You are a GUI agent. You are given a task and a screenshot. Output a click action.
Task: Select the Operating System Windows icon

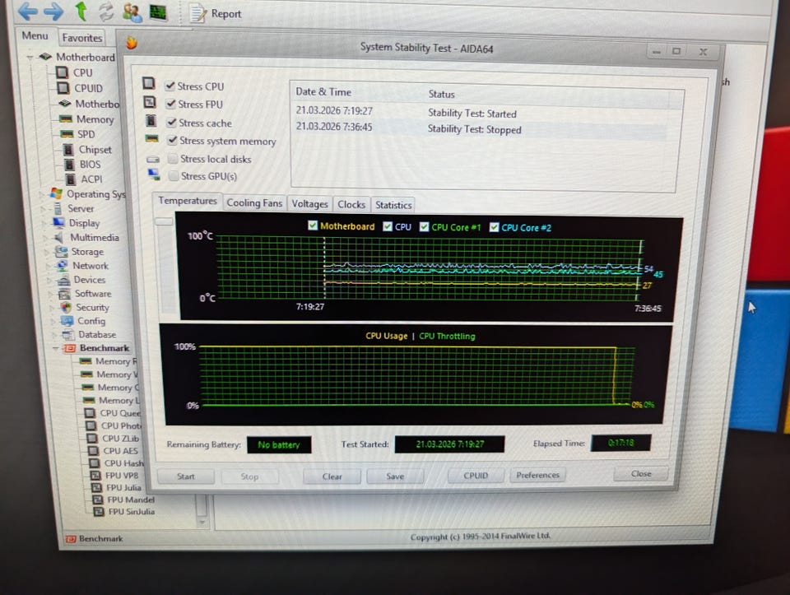tap(56, 193)
